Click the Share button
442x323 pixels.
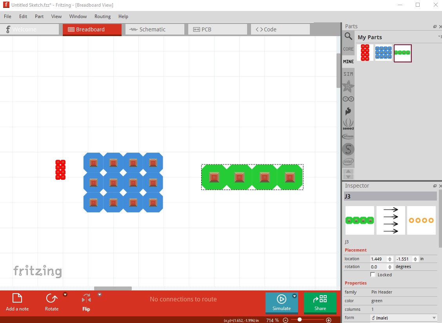point(320,303)
